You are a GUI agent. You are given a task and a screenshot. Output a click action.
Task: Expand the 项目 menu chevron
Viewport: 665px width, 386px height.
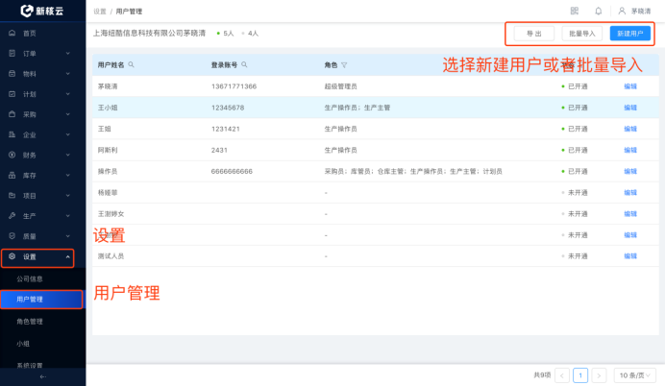[x=68, y=196]
